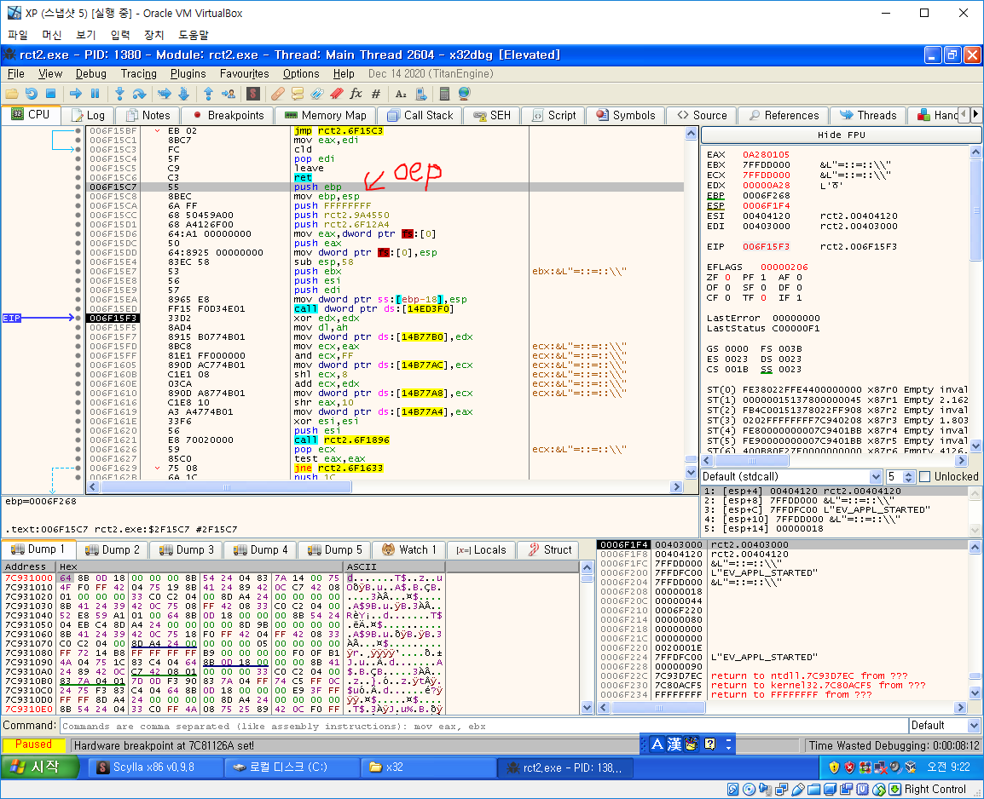Switch to the Symbols tab
This screenshot has width=984, height=799.
point(625,115)
